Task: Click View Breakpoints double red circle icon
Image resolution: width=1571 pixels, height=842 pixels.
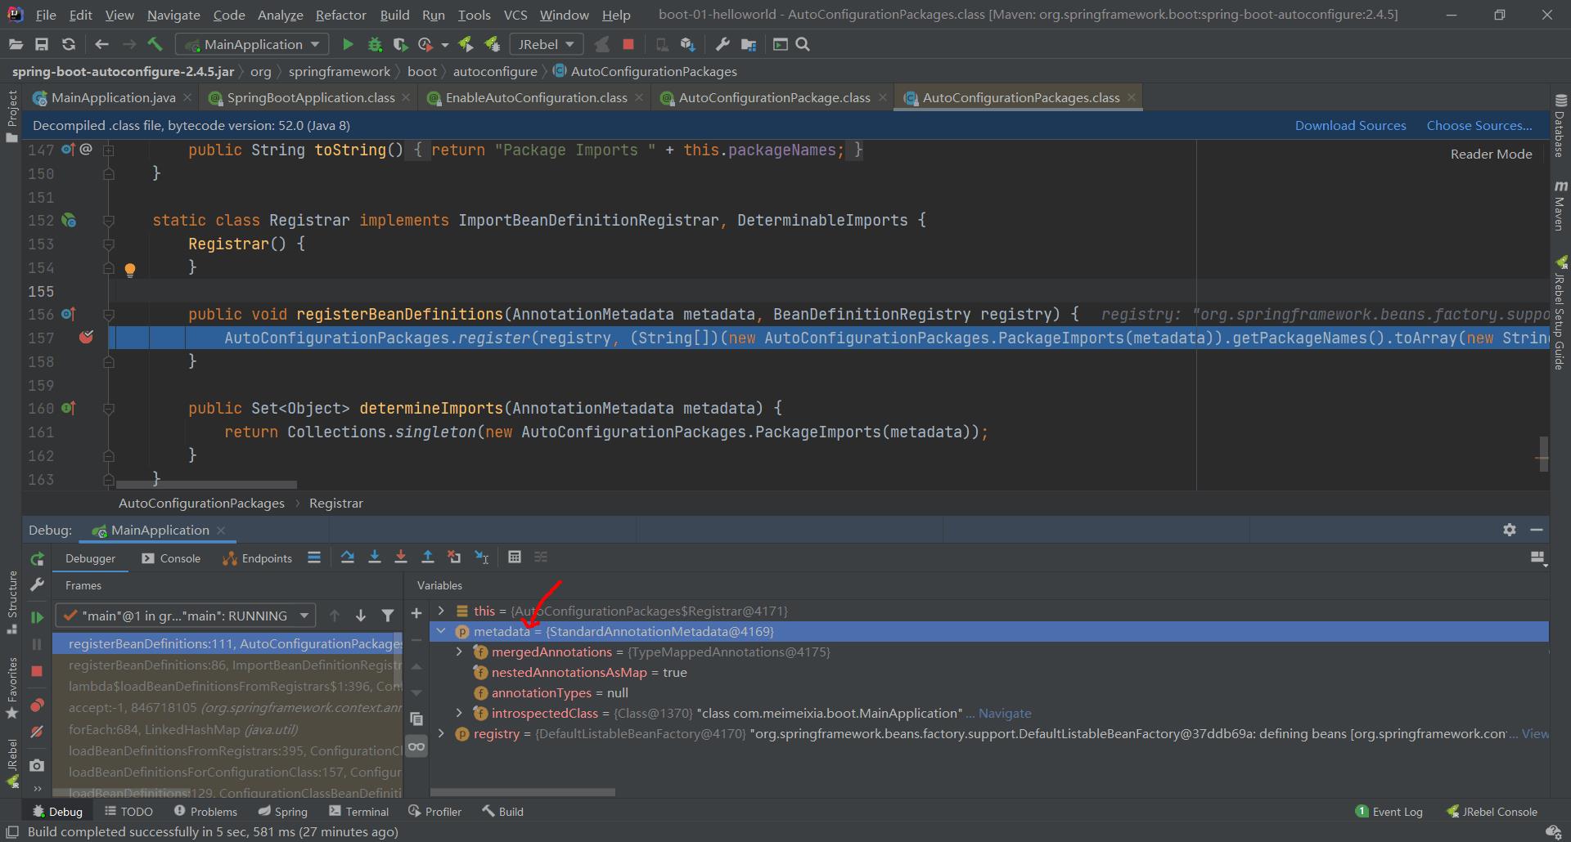Action: tap(37, 705)
